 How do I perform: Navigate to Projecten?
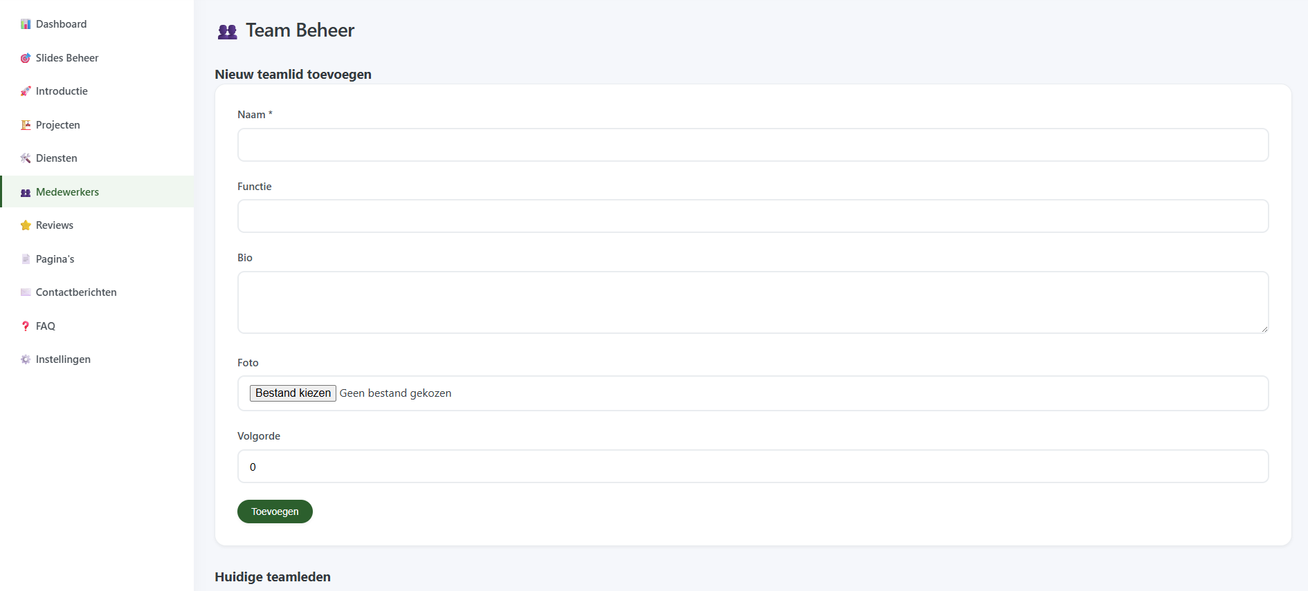[97, 125]
